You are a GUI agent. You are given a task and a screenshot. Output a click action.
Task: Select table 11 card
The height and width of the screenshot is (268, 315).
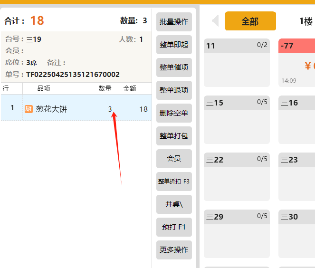coord(237,63)
